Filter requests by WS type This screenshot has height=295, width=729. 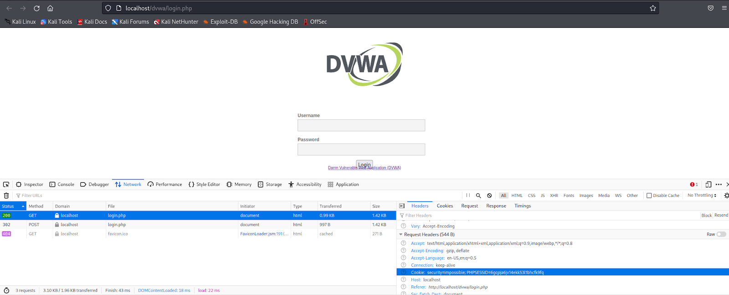618,196
